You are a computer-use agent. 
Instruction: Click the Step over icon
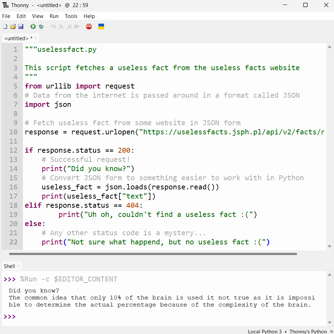54,26
